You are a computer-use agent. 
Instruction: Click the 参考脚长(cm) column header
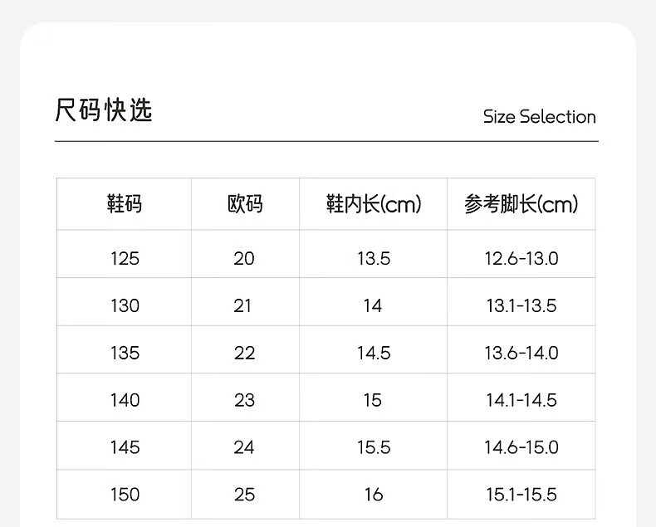point(521,204)
